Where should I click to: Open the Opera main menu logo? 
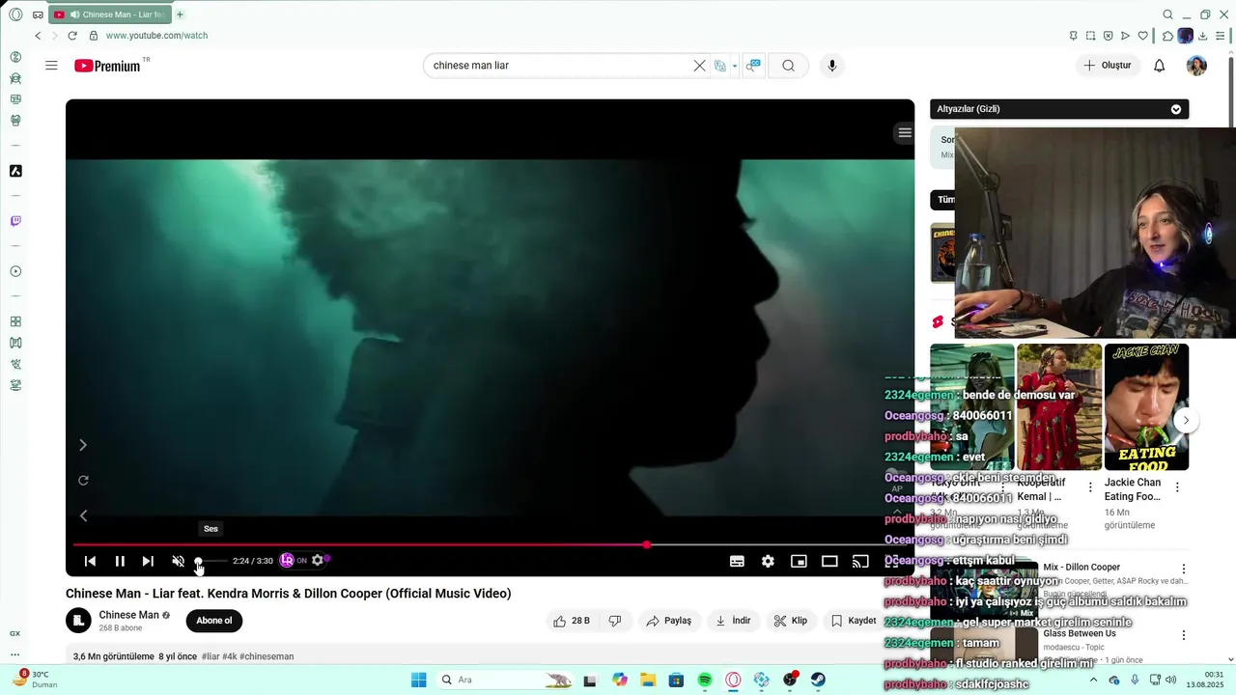(x=15, y=14)
